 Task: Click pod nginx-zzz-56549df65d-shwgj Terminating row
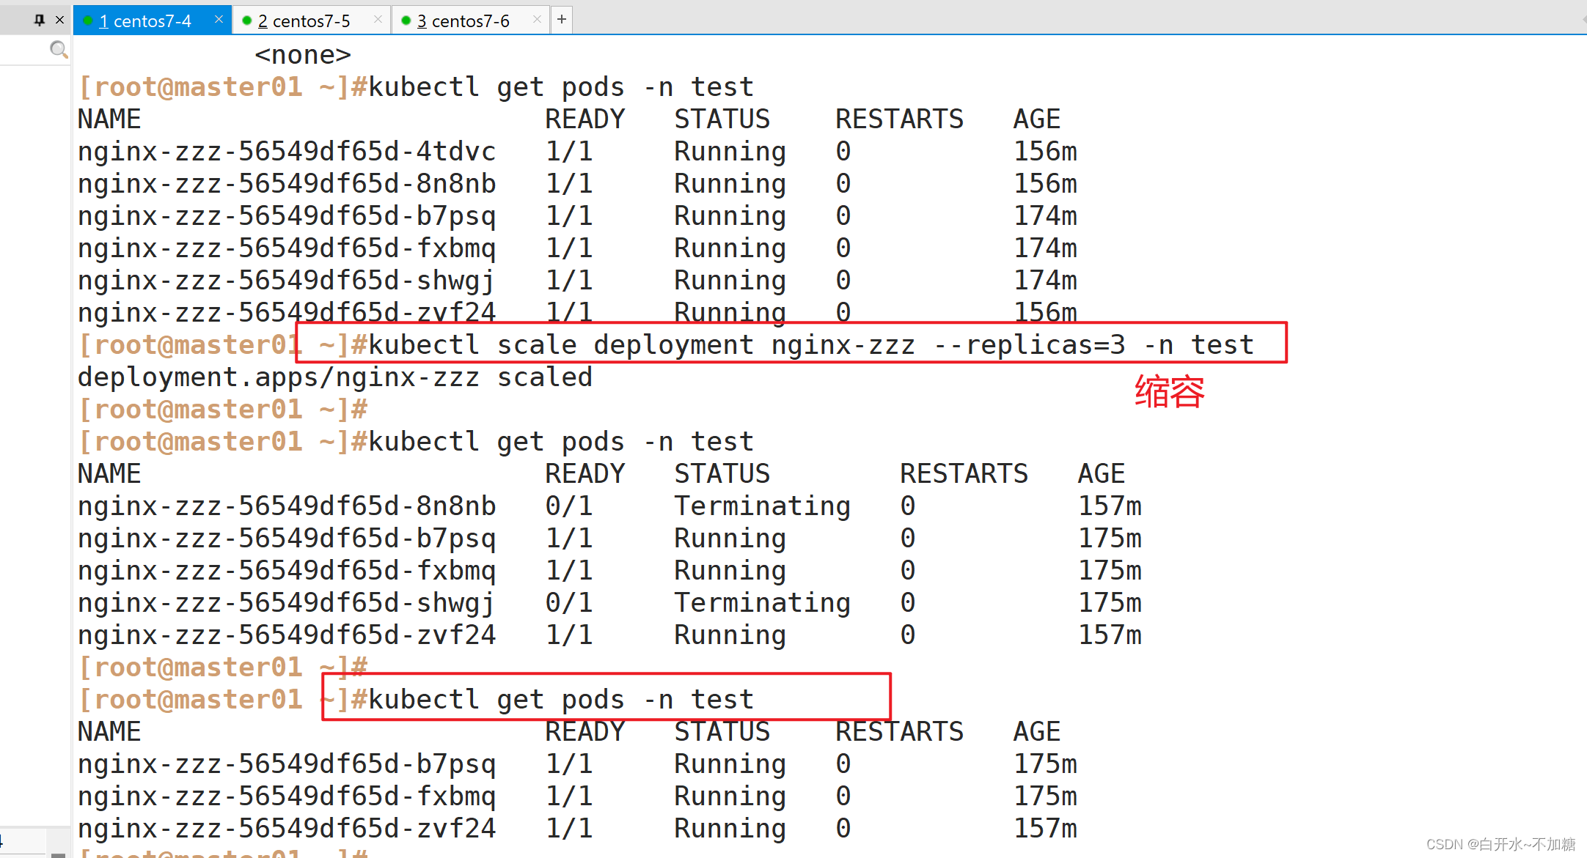tap(287, 603)
